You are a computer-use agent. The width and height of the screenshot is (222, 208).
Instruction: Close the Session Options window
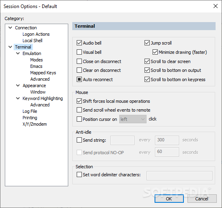coord(216,6)
